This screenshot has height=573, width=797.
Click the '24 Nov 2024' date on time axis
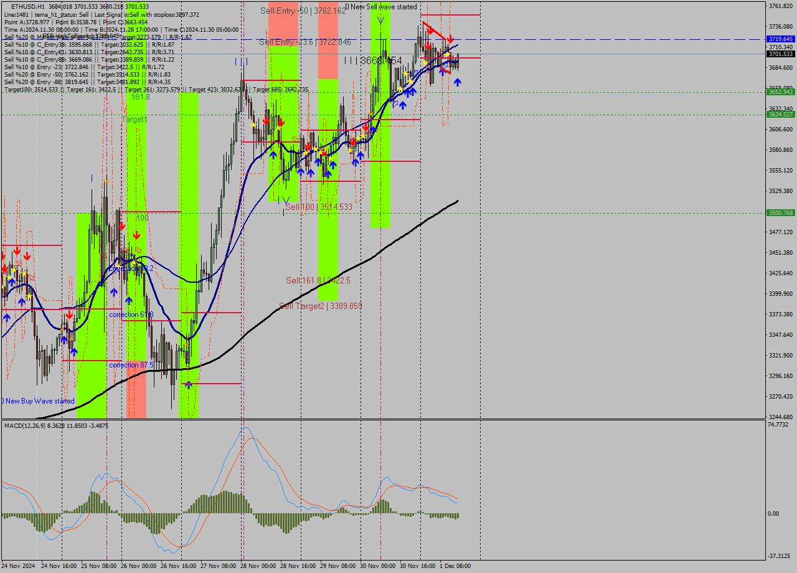tap(18, 566)
